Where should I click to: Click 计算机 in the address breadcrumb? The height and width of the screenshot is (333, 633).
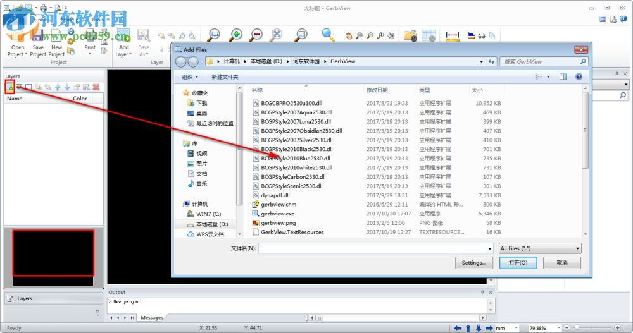[231, 61]
